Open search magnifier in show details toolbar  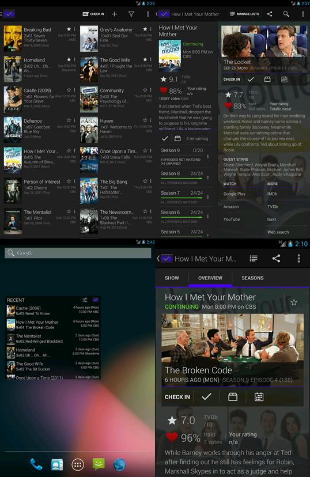tap(286, 14)
